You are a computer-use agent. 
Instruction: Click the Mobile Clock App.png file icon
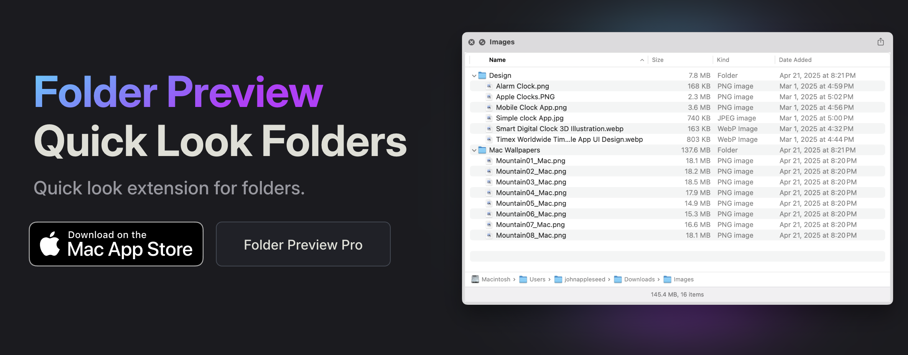point(489,108)
